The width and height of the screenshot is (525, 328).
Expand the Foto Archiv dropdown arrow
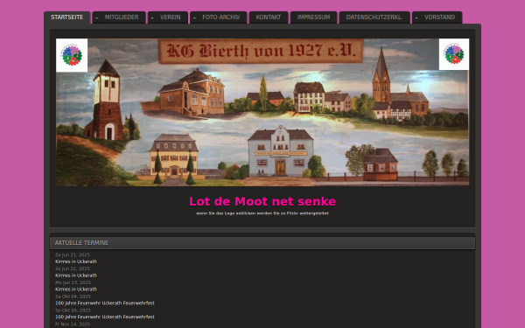(194, 17)
